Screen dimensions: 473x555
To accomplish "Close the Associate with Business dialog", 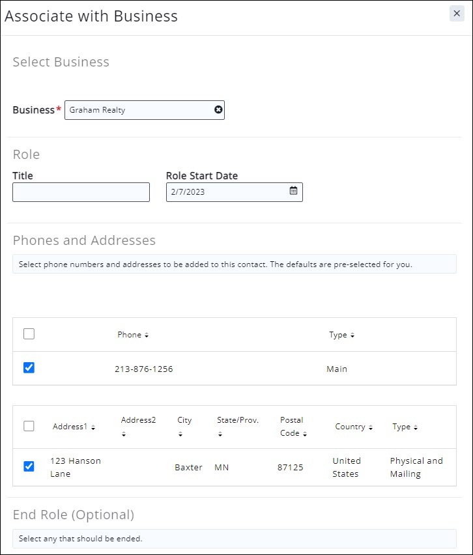I will pos(456,13).
